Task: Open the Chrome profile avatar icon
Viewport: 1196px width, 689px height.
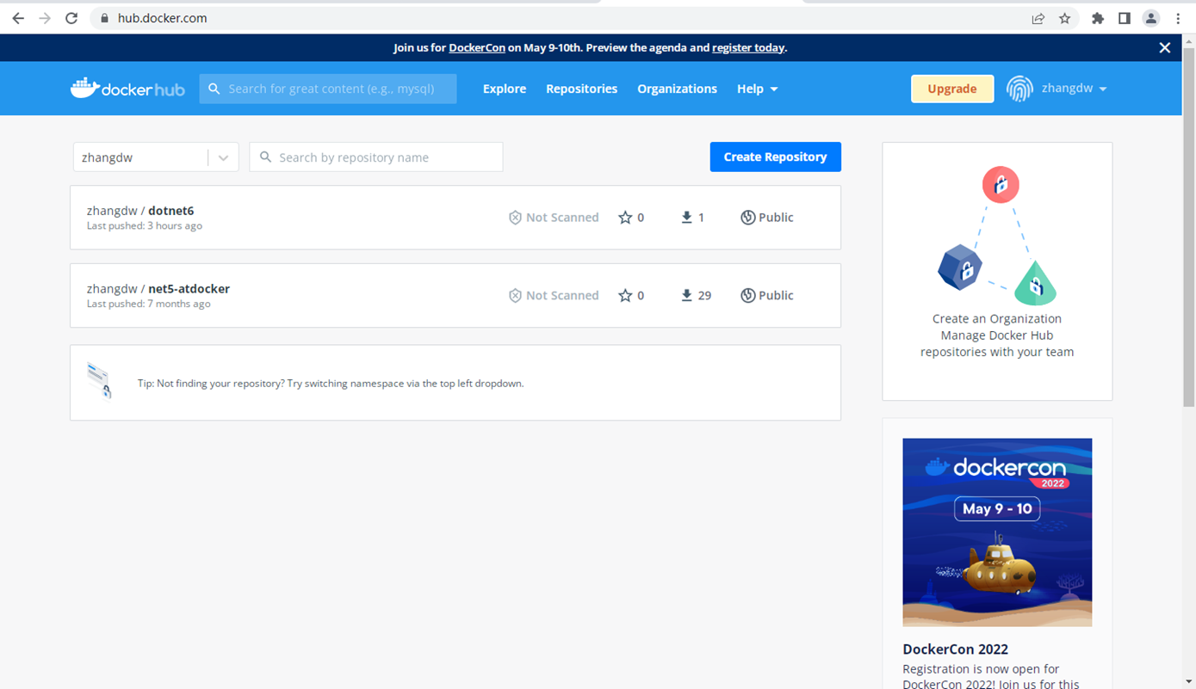Action: coord(1151,18)
